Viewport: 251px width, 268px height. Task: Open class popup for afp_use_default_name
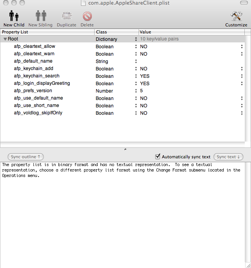pos(136,98)
